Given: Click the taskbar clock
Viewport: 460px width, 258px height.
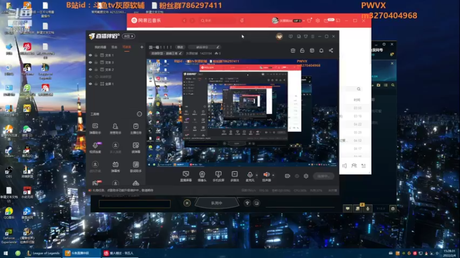Looking at the screenshot, I should 450,253.
